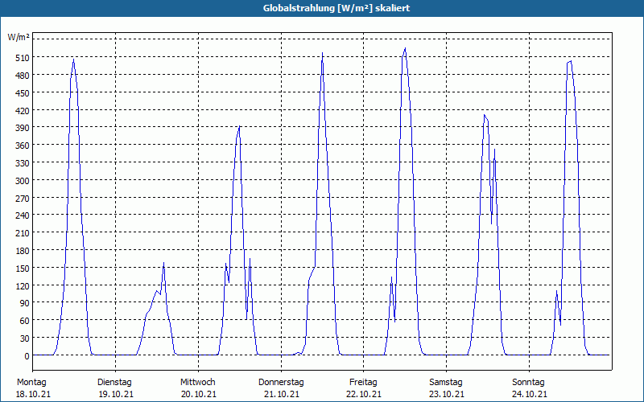Select the 'Samstag' day label
This screenshot has height=402, width=644.
446,383
